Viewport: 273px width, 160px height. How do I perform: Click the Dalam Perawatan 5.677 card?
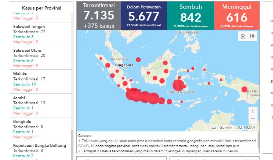(143, 15)
